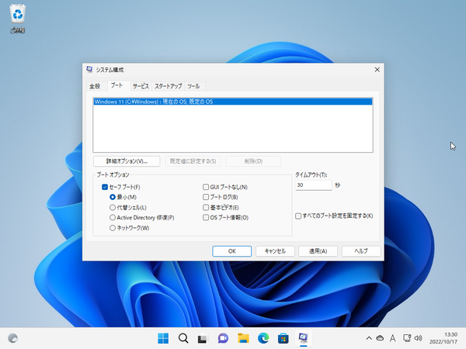The width and height of the screenshot is (466, 349).
Task: Open the widgets icon at taskbar left
Action: pyautogui.click(x=12, y=338)
